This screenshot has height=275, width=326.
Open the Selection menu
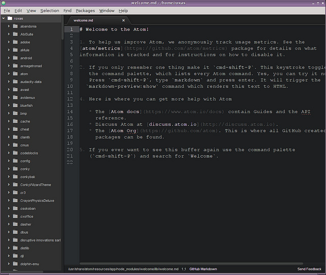(50, 11)
